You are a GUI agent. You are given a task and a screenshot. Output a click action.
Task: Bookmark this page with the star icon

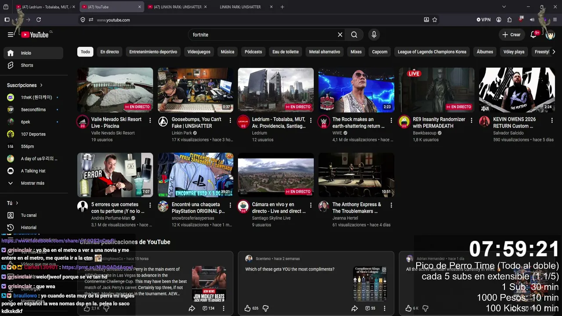pyautogui.click(x=435, y=20)
